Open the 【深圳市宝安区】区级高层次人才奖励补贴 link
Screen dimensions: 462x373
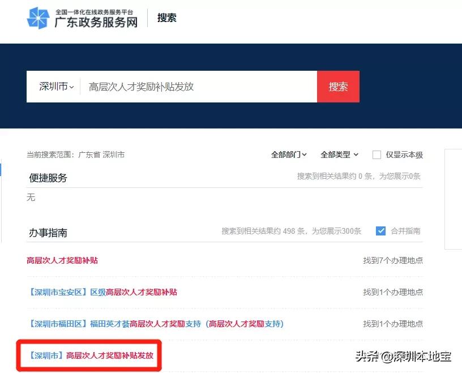(x=101, y=292)
